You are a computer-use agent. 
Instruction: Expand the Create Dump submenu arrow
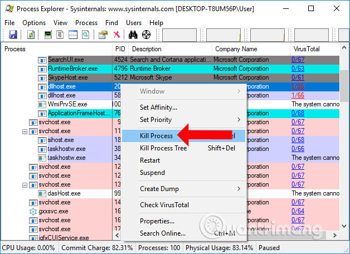(239, 189)
